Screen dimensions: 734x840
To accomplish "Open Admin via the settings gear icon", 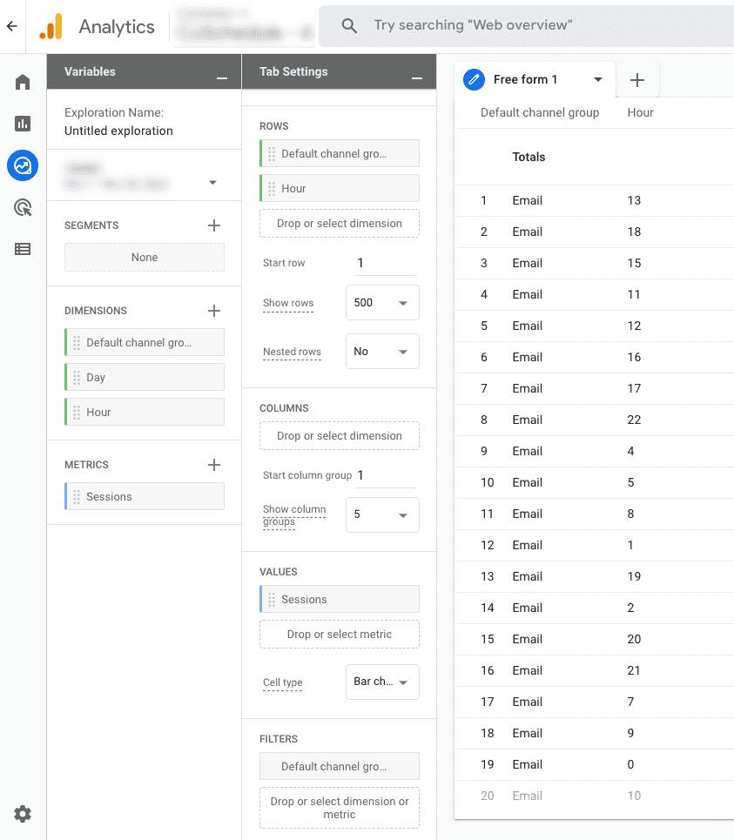I will 22,813.
